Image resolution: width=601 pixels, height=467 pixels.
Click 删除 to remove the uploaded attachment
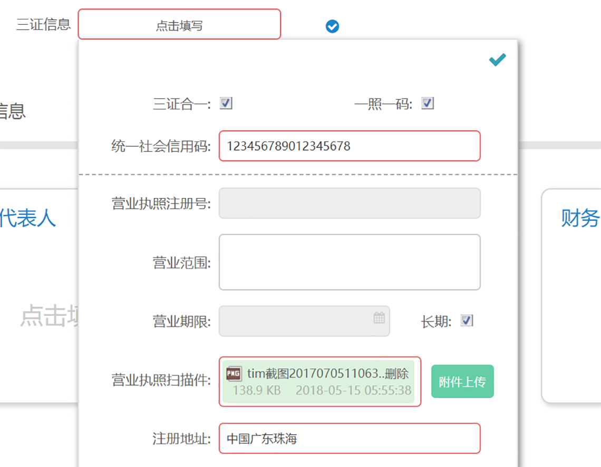point(396,374)
